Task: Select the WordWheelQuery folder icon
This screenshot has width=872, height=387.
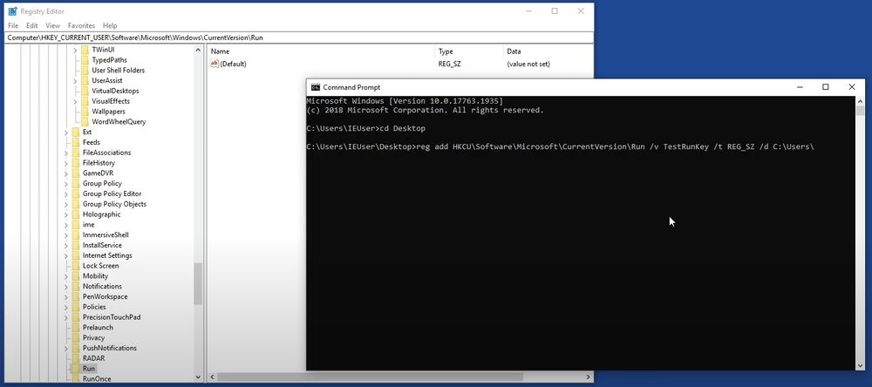Action: click(85, 121)
